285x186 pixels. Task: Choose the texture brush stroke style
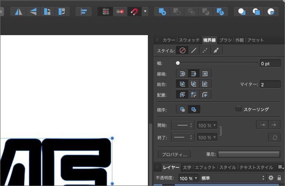click(216, 51)
